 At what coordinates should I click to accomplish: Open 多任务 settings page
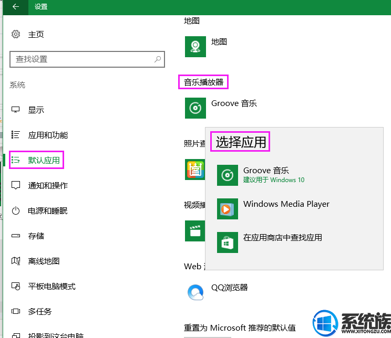point(39,311)
